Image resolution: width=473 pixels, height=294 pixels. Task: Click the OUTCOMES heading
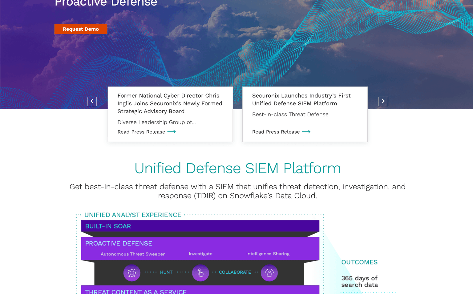[359, 262]
